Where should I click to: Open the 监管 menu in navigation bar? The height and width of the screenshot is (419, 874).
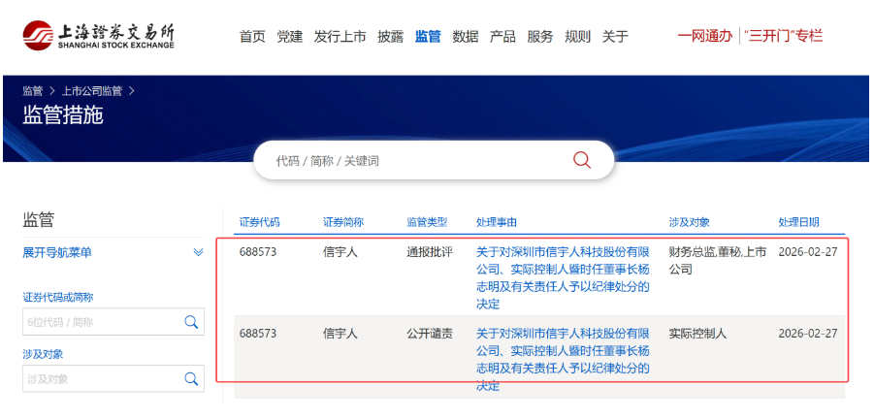click(428, 37)
